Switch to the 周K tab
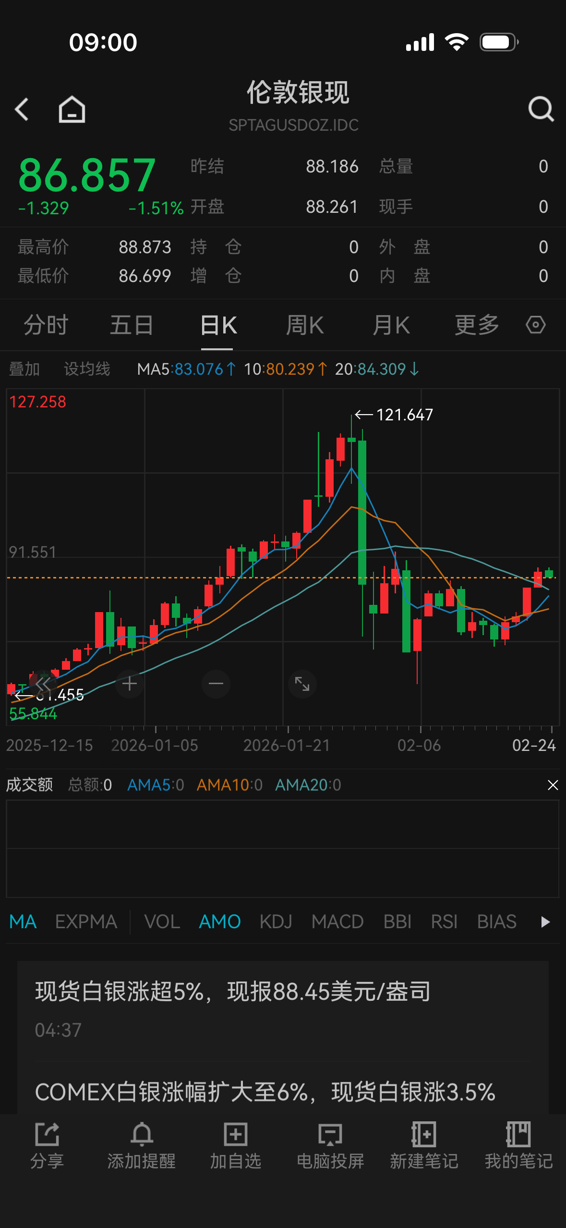 point(305,325)
